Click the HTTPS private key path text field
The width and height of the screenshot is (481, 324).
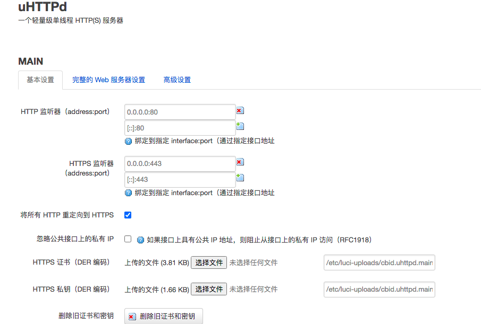(379, 290)
